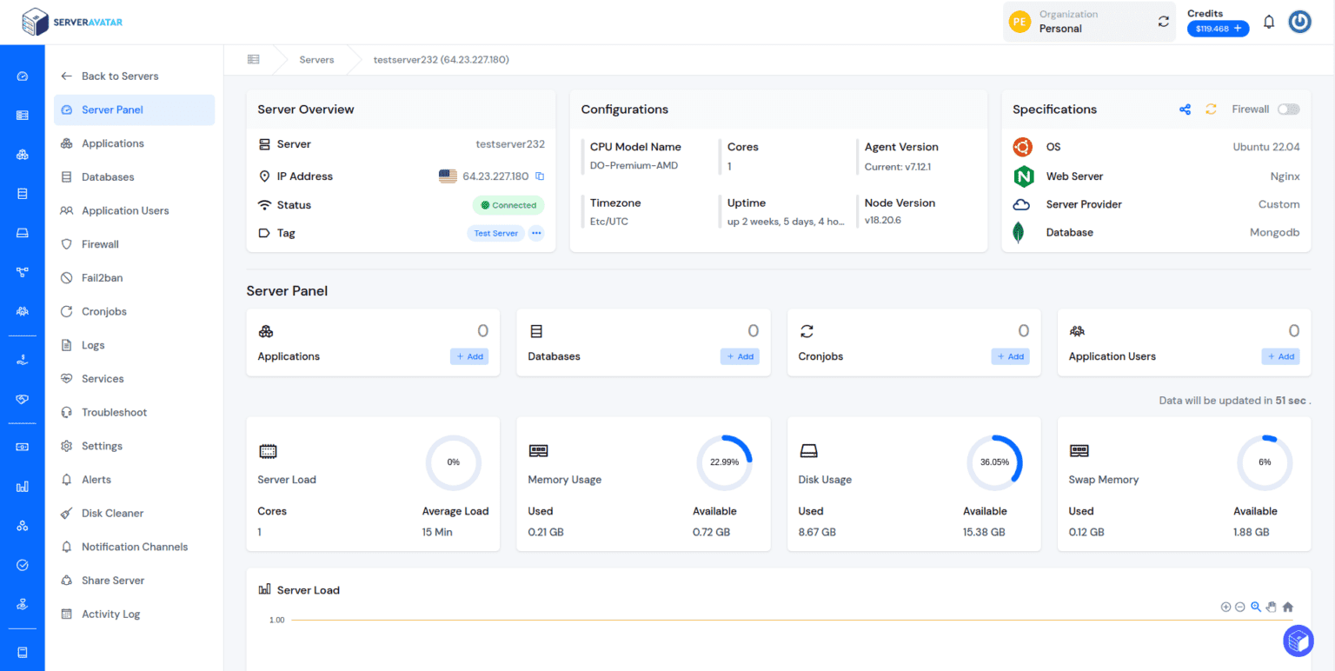1335x671 pixels.
Task: Click the orange refresh icon in Specifications
Action: pos(1211,110)
